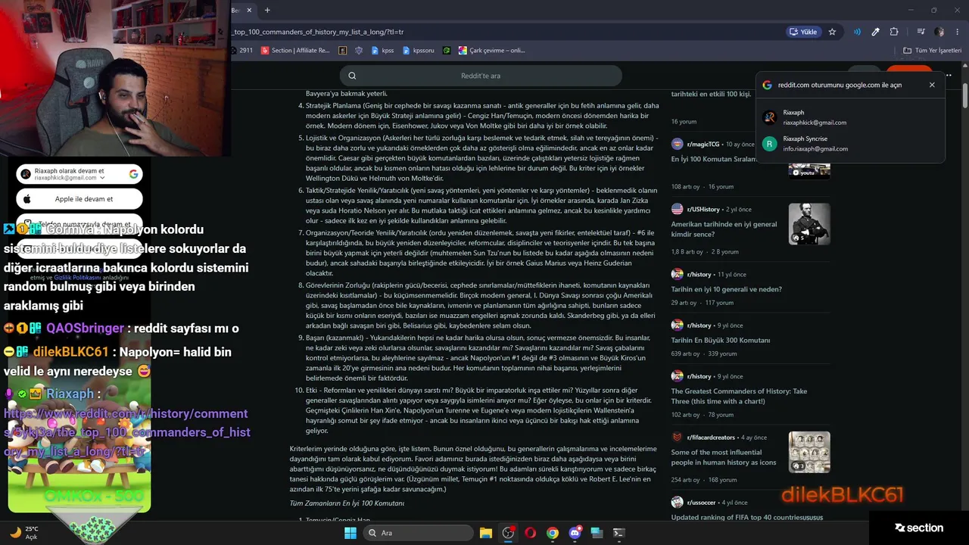This screenshot has width=969, height=545.
Task: Click the taskbar Ara search box
Action: coord(419,533)
